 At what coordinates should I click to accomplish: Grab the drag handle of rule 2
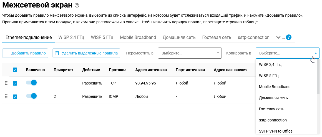pos(6,96)
